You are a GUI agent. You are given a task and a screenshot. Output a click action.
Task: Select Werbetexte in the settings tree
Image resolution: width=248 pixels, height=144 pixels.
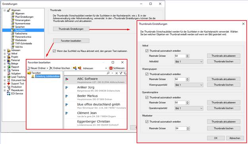click(x=21, y=40)
